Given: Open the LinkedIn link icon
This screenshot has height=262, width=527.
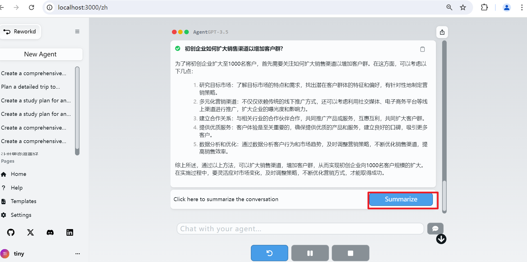Looking at the screenshot, I should (70, 232).
